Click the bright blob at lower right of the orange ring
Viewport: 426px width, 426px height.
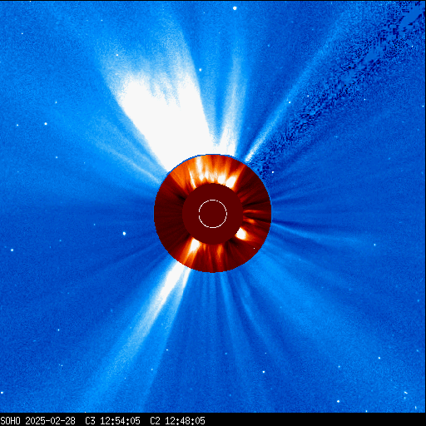240,235
